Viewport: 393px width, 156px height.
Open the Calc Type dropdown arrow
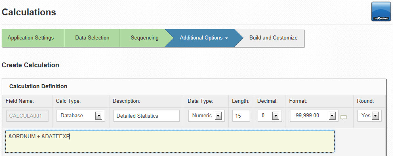pyautogui.click(x=99, y=116)
